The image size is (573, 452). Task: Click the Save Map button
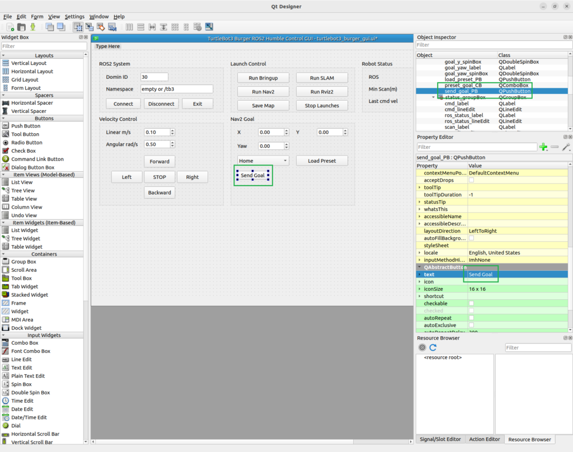[x=263, y=106]
